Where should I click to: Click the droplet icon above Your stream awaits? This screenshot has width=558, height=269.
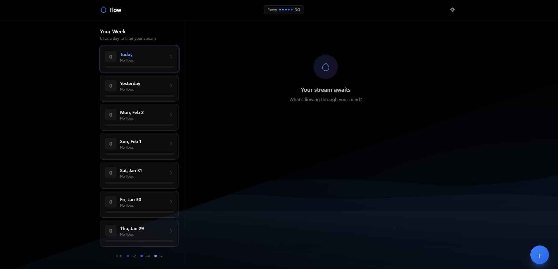coord(325,67)
